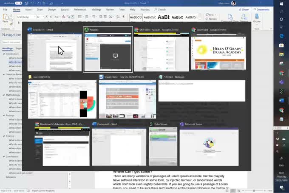Screen dimensions: 289x193
Task: Open the Sort icon in ribbon
Action: [x=118, y=17]
